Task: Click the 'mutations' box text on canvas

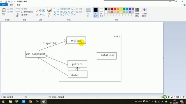Action: pos(108,55)
